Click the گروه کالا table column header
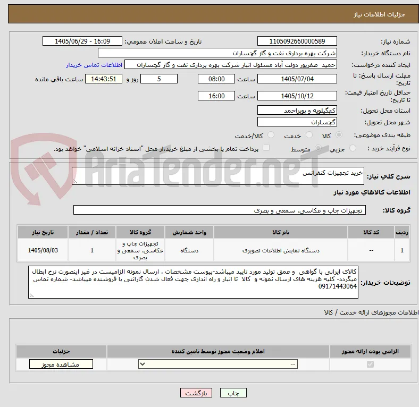419x407 pixels. click(x=140, y=232)
